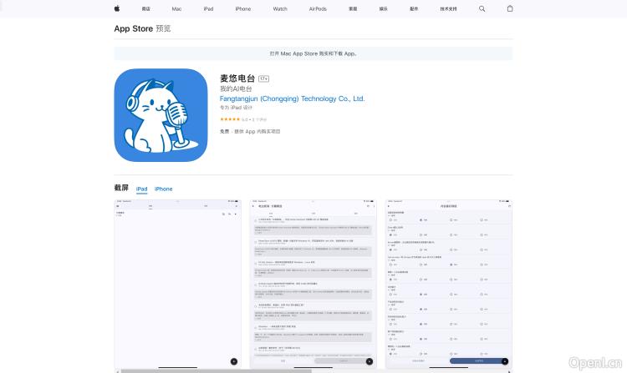Open the Mac menu in navigation bar
The image size is (627, 373).
(x=176, y=8)
